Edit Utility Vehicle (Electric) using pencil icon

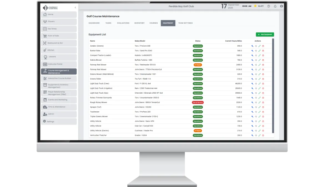(259, 131)
